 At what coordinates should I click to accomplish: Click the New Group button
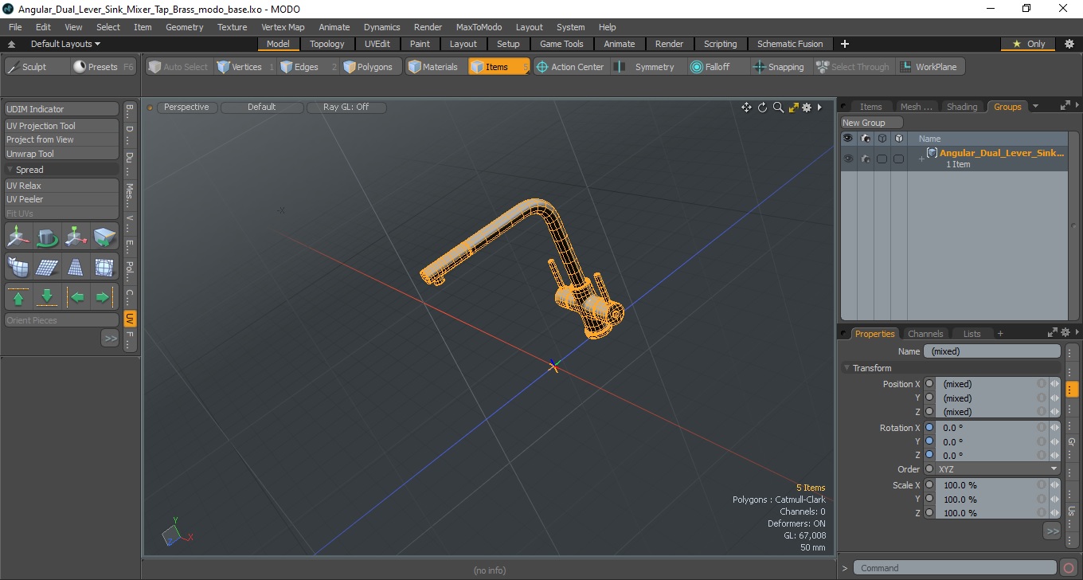[872, 123]
